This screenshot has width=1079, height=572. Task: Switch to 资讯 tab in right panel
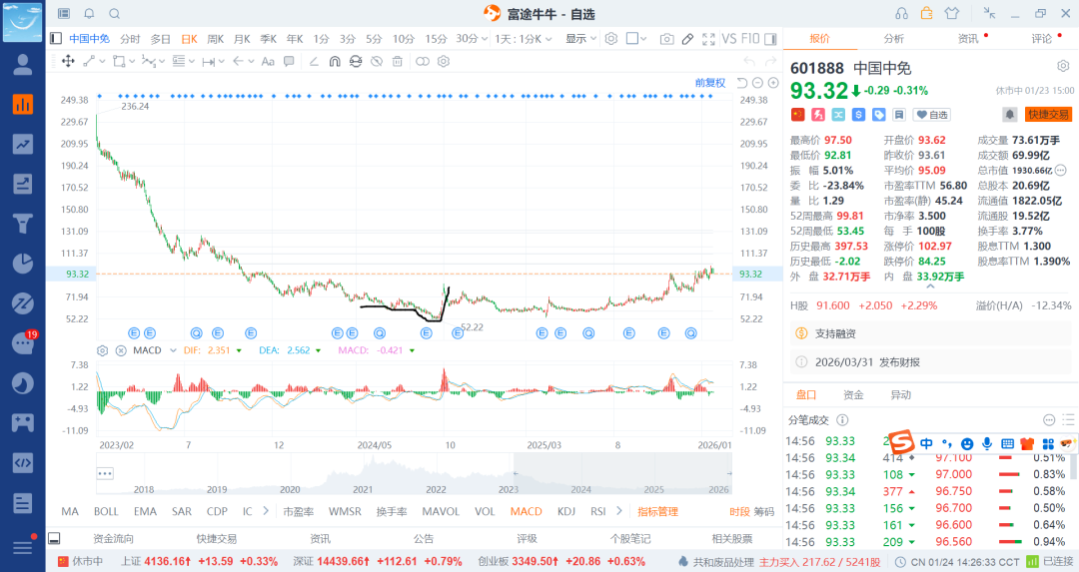(968, 39)
